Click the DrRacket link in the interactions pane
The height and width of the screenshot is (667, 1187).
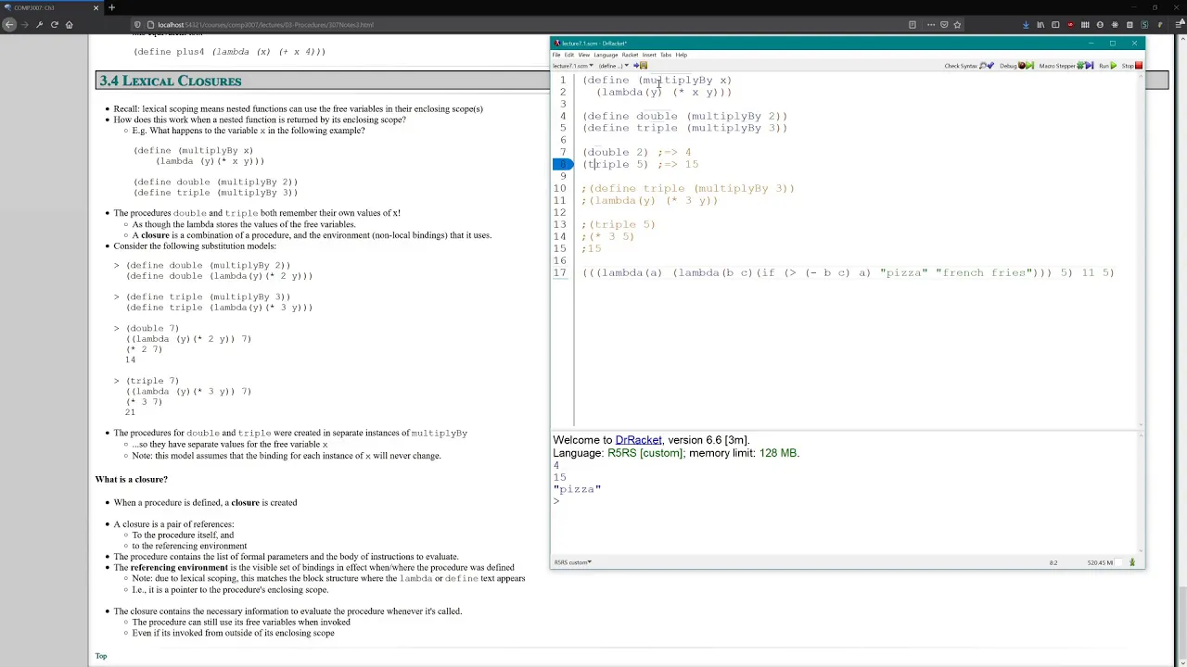(x=638, y=440)
